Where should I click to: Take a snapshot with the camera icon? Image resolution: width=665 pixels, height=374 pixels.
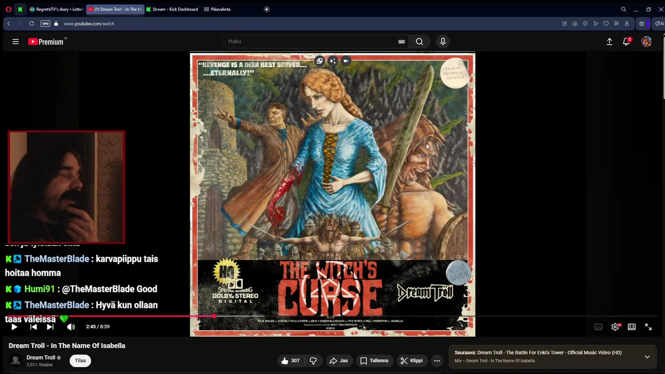point(575,23)
